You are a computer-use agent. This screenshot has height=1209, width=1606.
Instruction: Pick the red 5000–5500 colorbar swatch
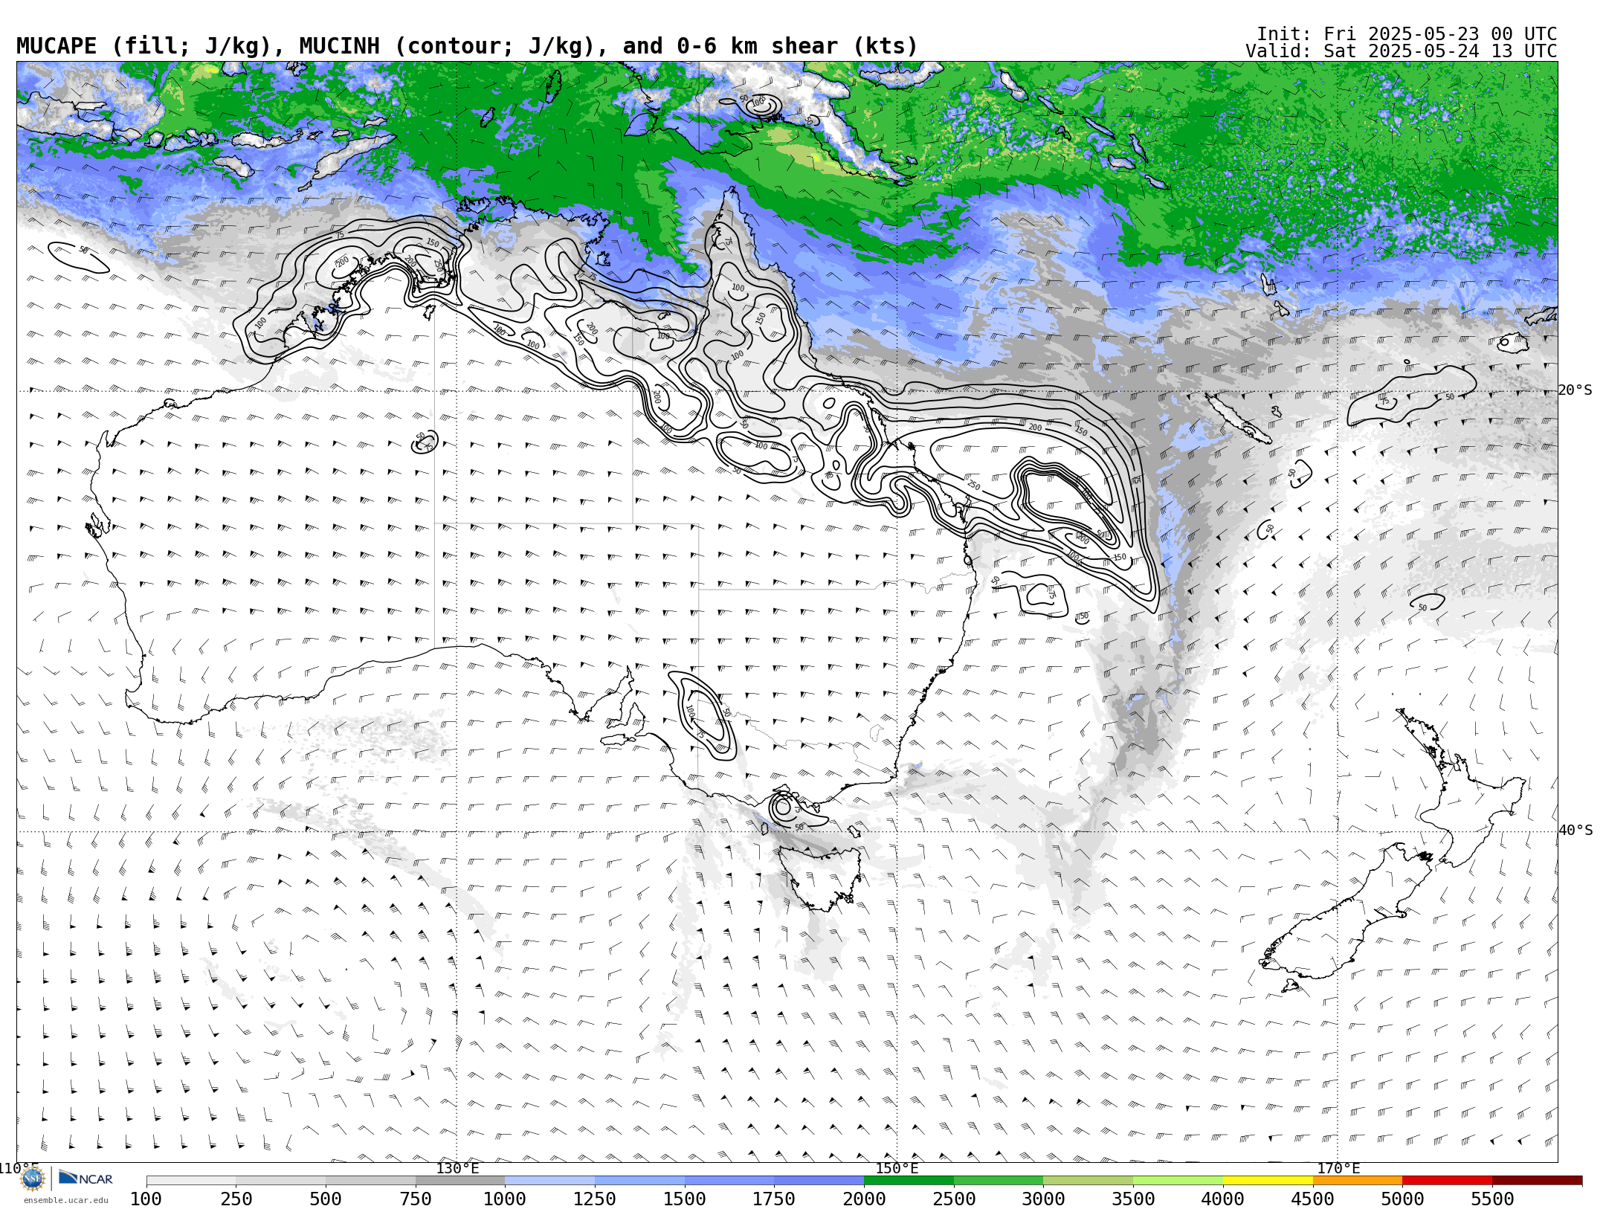1448,1181
